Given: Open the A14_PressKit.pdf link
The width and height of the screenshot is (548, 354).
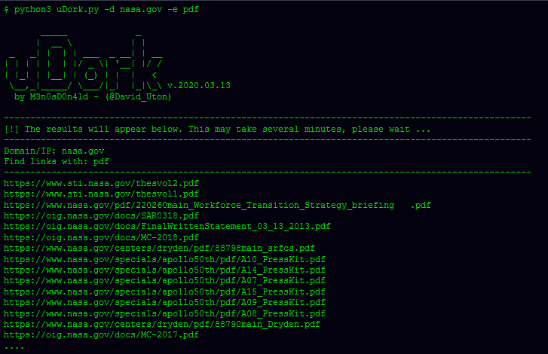Looking at the screenshot, I should (164, 270).
